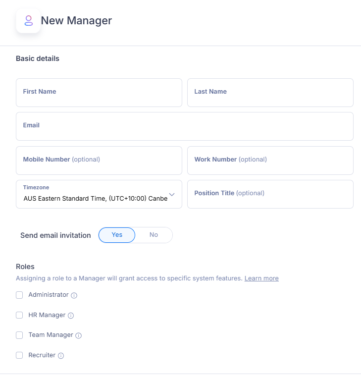Screen dimensions: 361x381
Task: Focus the First Name field
Action: [x=99, y=93]
